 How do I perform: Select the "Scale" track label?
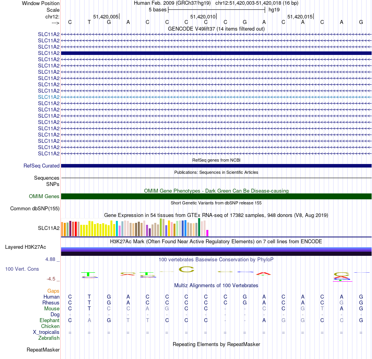(53, 10)
